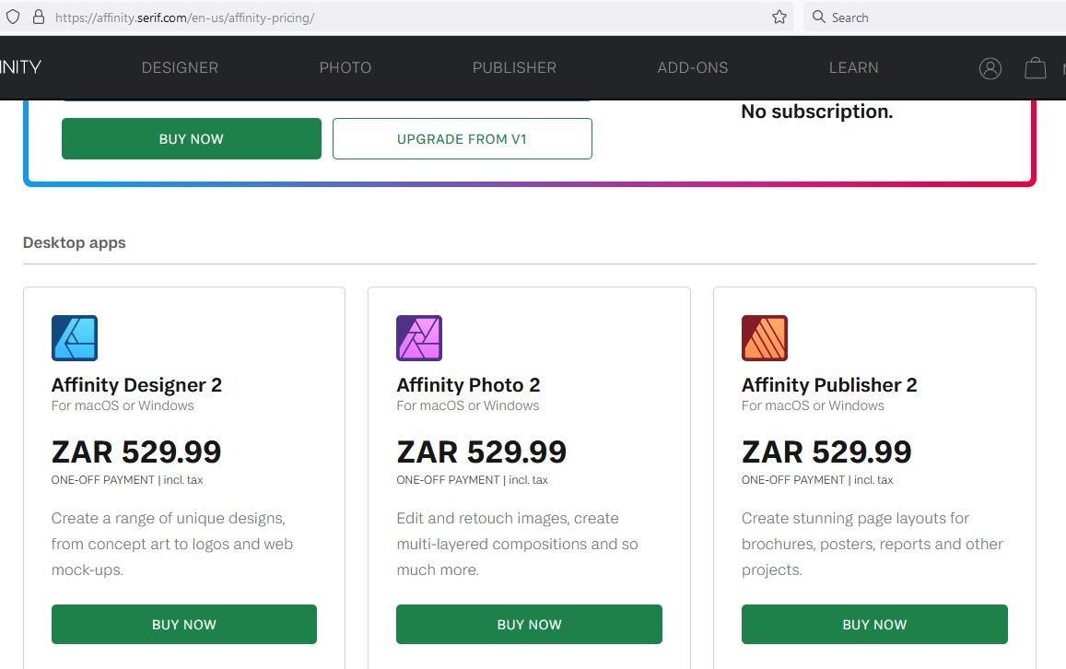Click the Affinity Publisher 2 app icon
Image resolution: width=1066 pixels, height=669 pixels.
click(x=765, y=338)
